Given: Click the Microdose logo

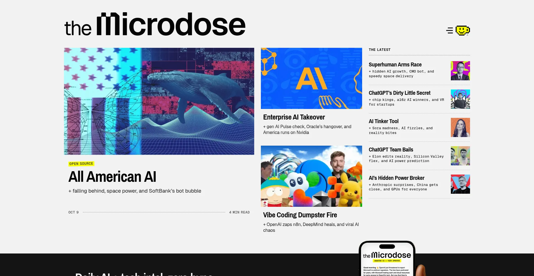Looking at the screenshot, I should tap(155, 24).
